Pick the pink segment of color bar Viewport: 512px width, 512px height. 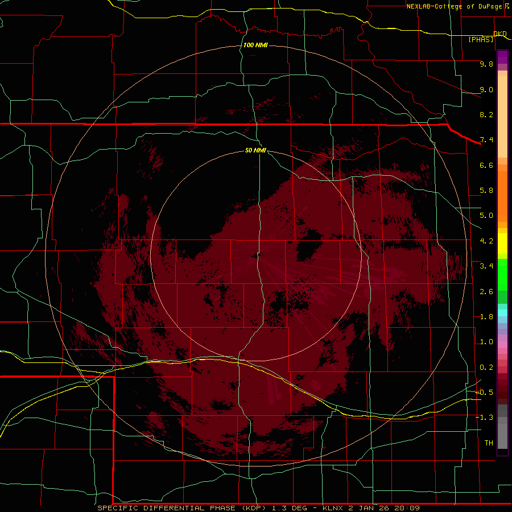tap(502, 345)
